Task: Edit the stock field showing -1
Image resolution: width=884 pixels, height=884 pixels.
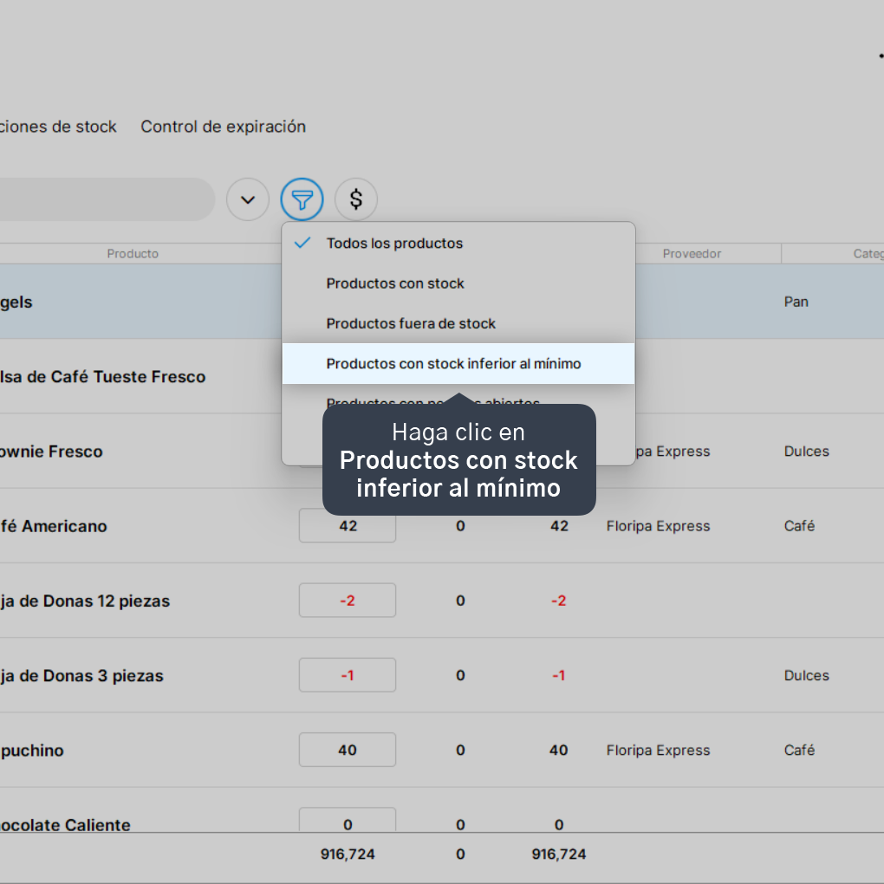Action: pos(348,675)
